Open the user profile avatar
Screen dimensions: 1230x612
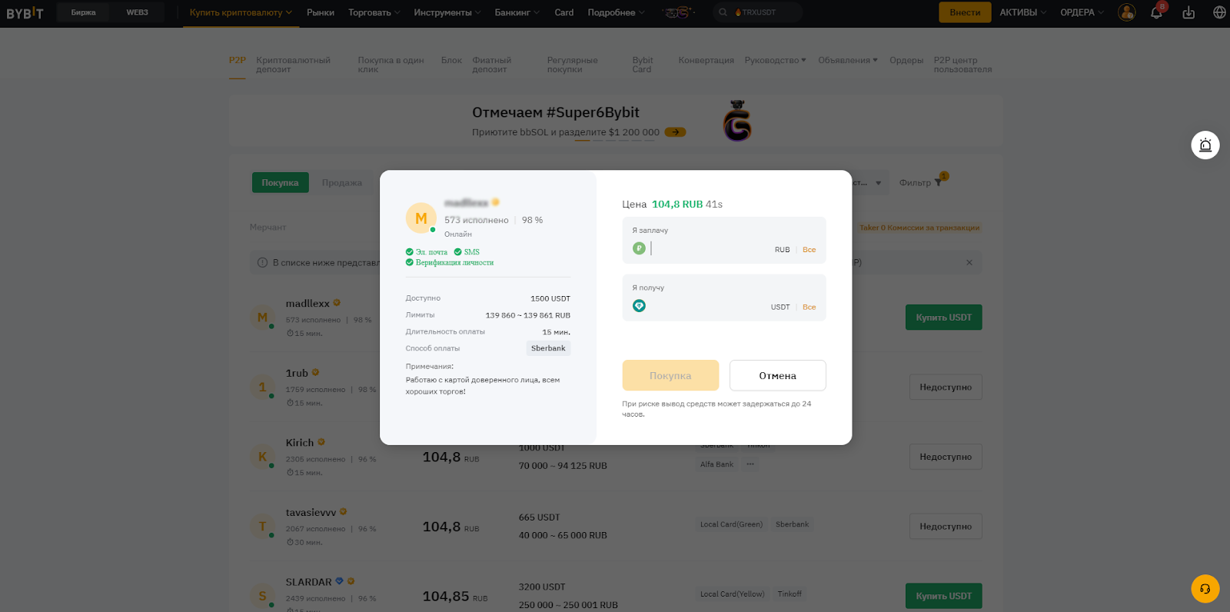1127,12
